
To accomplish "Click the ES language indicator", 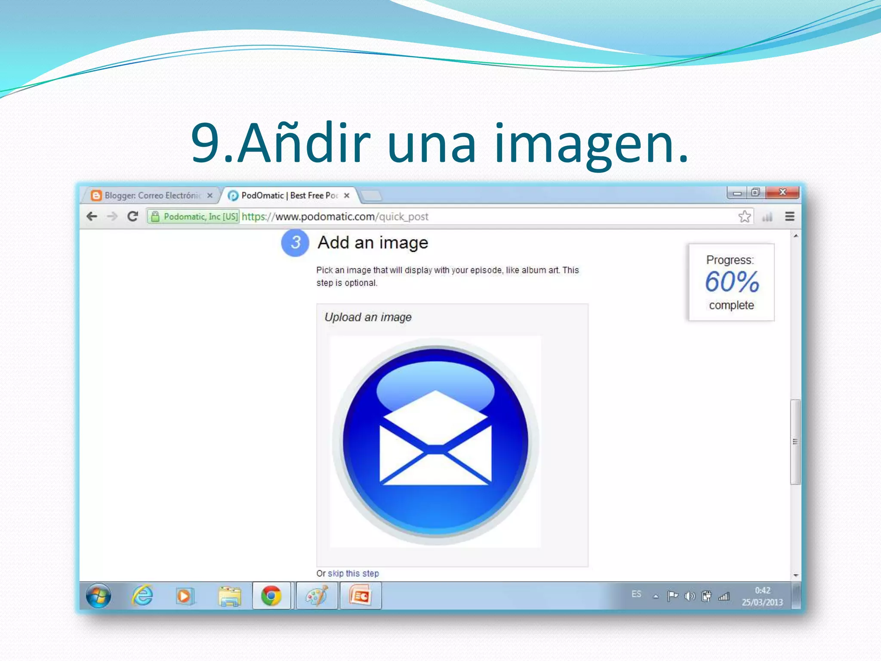I will [x=636, y=594].
